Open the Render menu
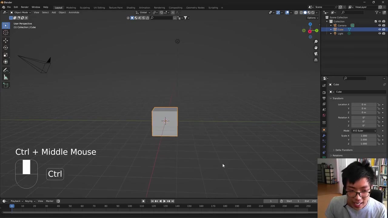 coord(25,7)
